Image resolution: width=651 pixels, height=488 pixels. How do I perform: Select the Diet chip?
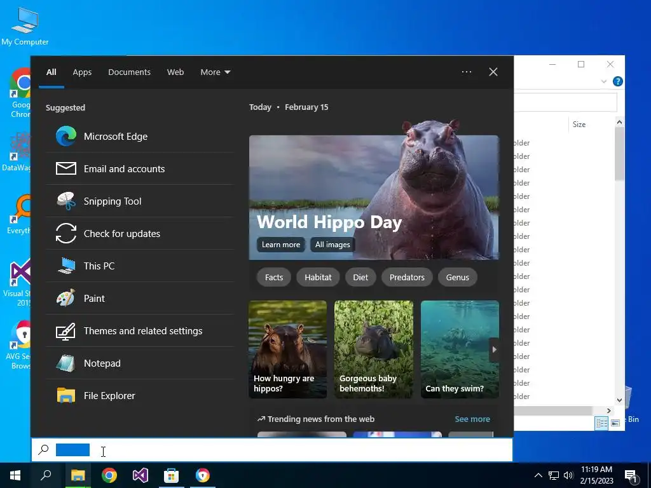(x=360, y=277)
